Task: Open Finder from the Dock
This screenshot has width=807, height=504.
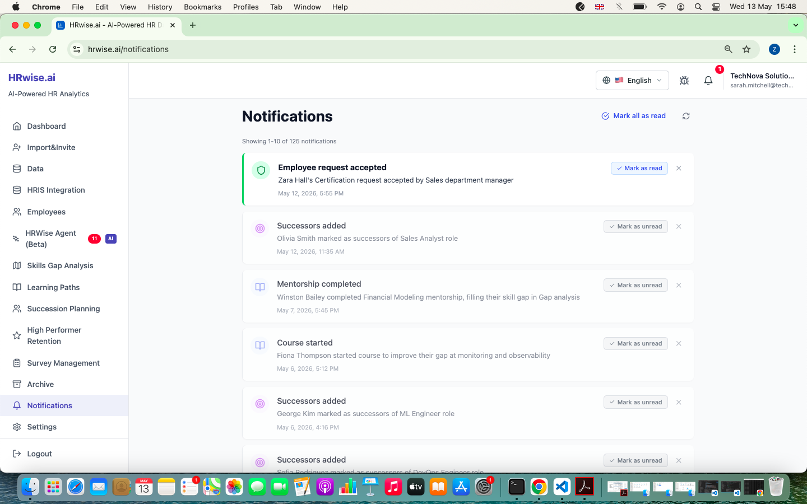Action: point(30,487)
